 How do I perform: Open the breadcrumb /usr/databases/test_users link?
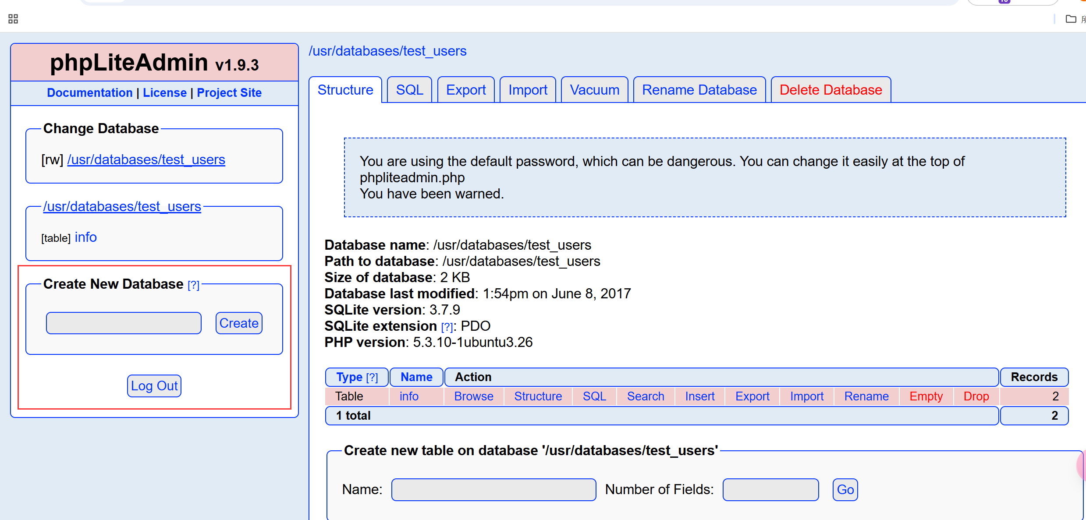point(387,51)
